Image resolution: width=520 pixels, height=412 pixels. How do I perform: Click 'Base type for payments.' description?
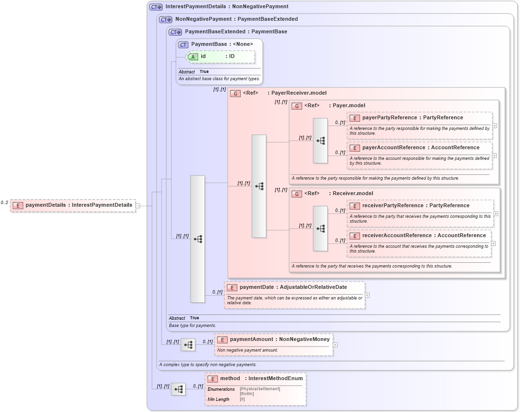192,326
